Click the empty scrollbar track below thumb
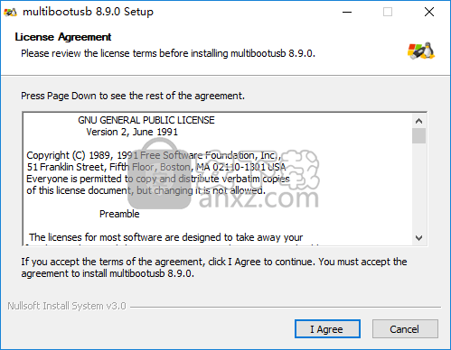Screen dimensions: 451x350 418,187
